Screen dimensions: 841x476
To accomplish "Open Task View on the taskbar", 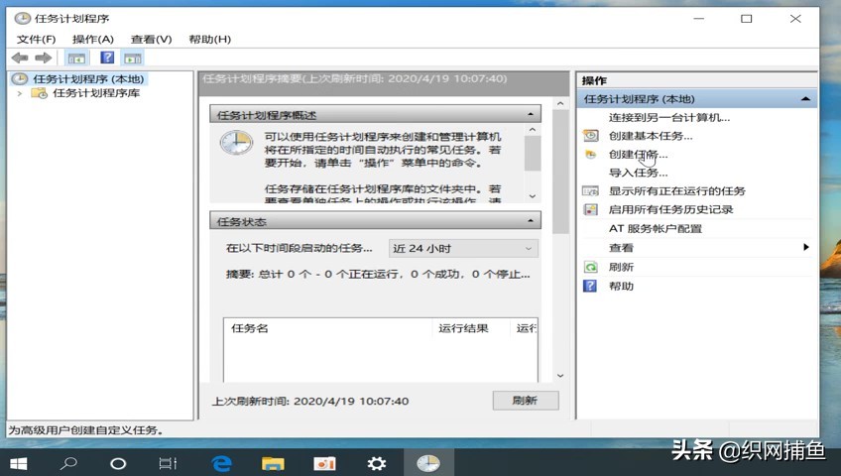I will 168,463.
